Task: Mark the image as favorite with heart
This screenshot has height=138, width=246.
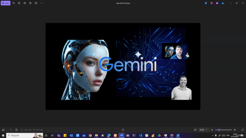Action: click(11, 130)
